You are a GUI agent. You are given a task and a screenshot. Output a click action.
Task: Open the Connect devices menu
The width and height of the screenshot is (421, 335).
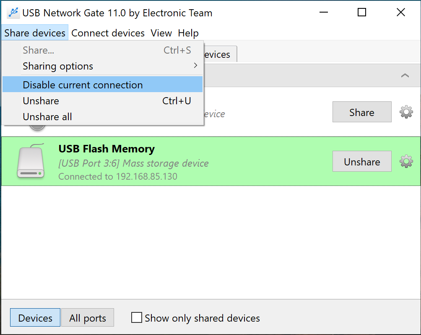tap(107, 33)
